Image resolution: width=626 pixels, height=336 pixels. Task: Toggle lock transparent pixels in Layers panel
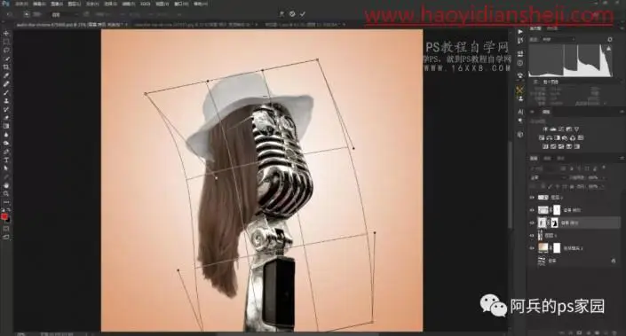[x=543, y=186]
